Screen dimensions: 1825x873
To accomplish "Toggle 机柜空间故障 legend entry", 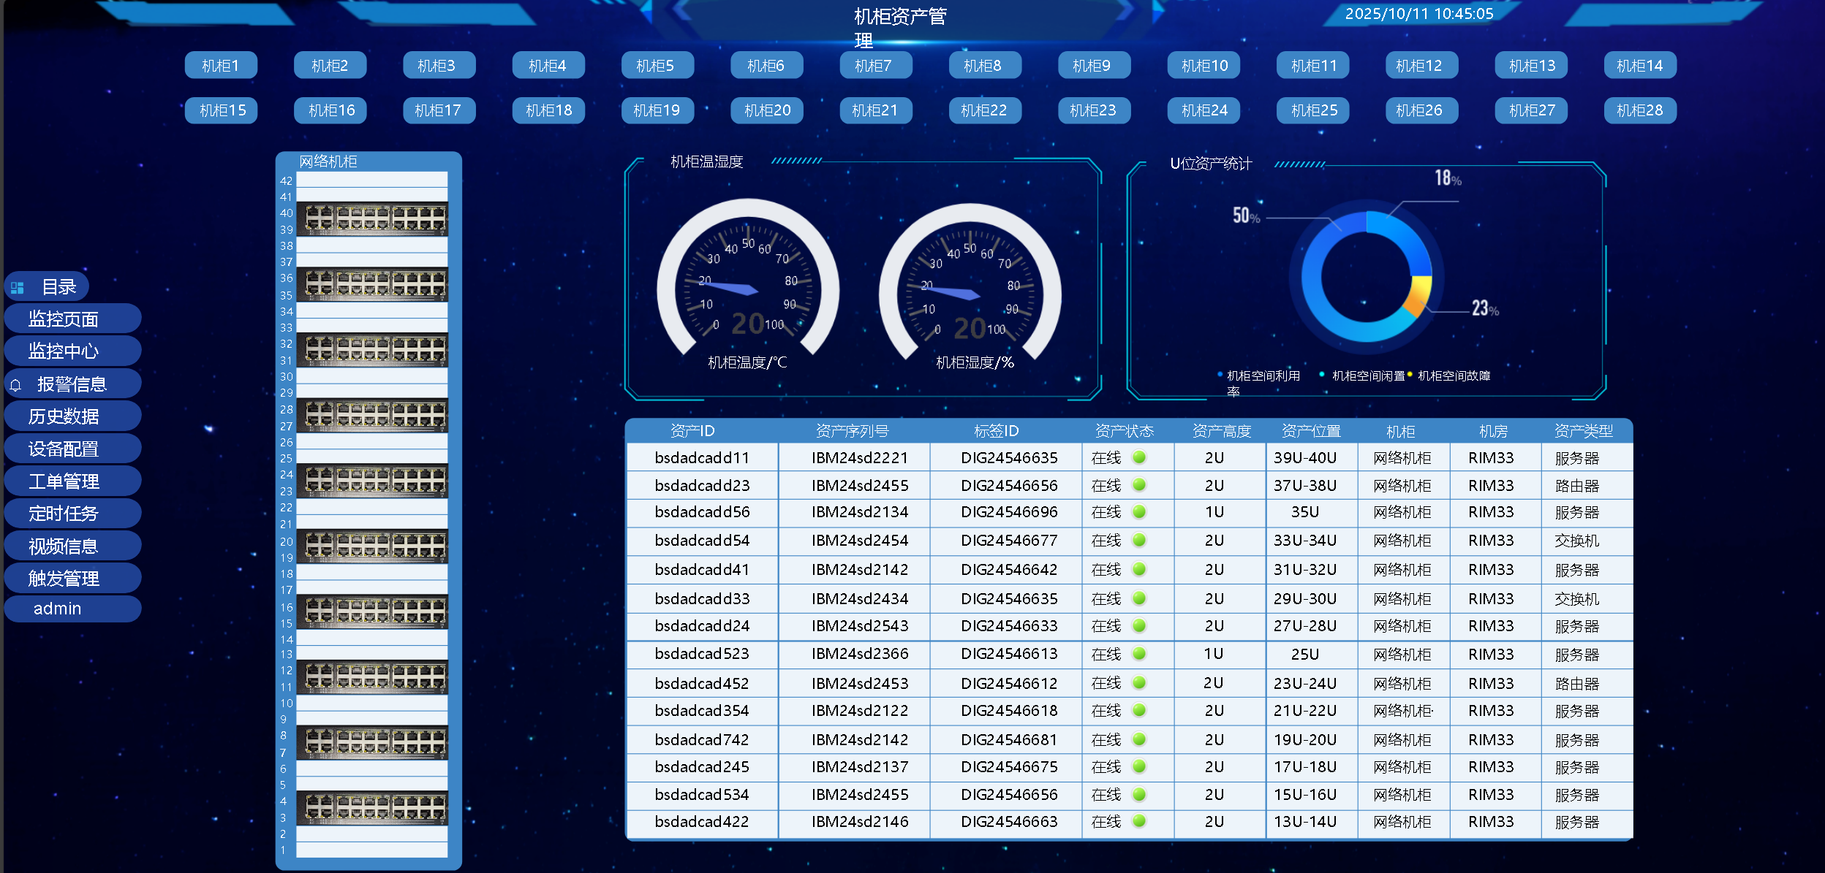I will click(x=1452, y=375).
